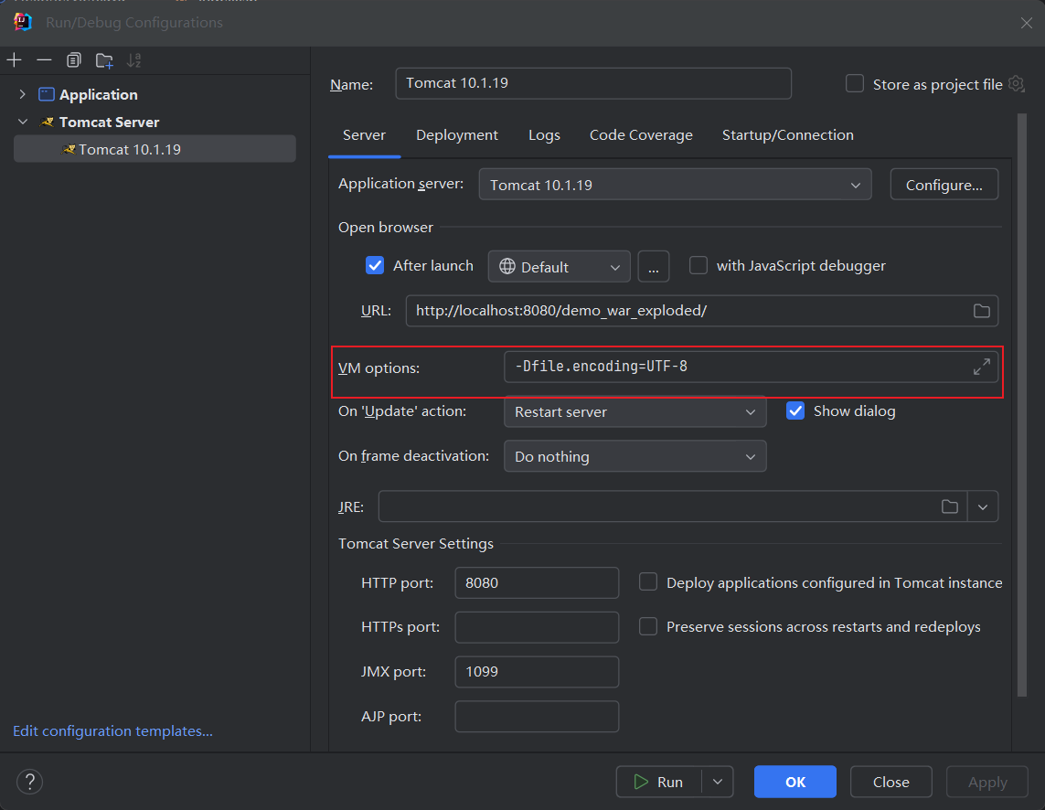The width and height of the screenshot is (1045, 810).
Task: Switch to the Startup/Connection tab
Action: click(788, 134)
